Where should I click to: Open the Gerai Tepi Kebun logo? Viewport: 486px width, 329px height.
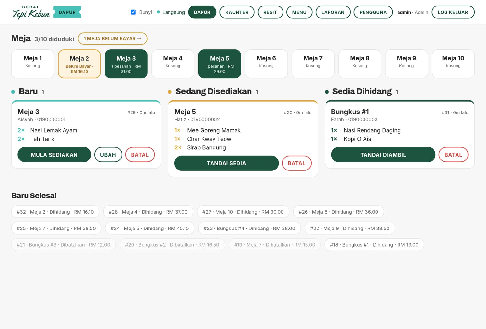tap(31, 12)
